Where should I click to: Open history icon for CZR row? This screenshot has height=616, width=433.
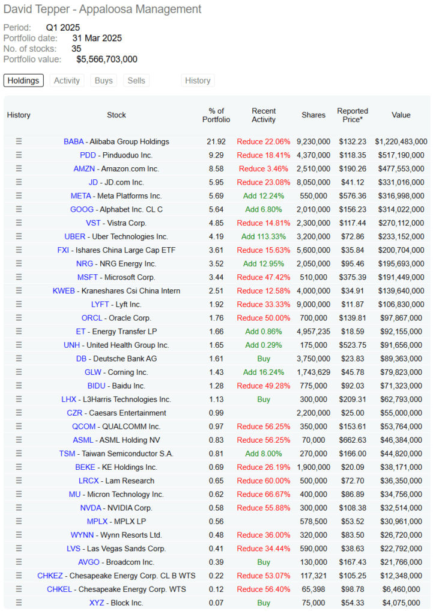19,413
